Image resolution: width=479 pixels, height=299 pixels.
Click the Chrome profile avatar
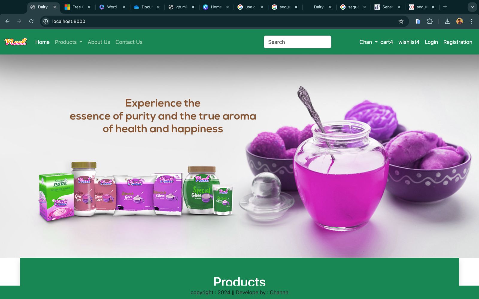460,21
